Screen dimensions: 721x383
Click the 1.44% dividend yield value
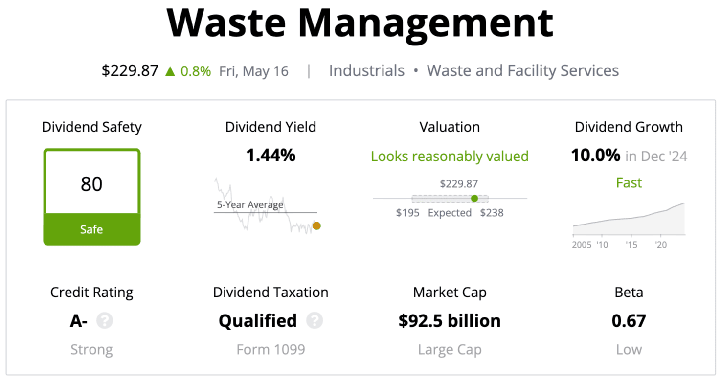coord(270,156)
